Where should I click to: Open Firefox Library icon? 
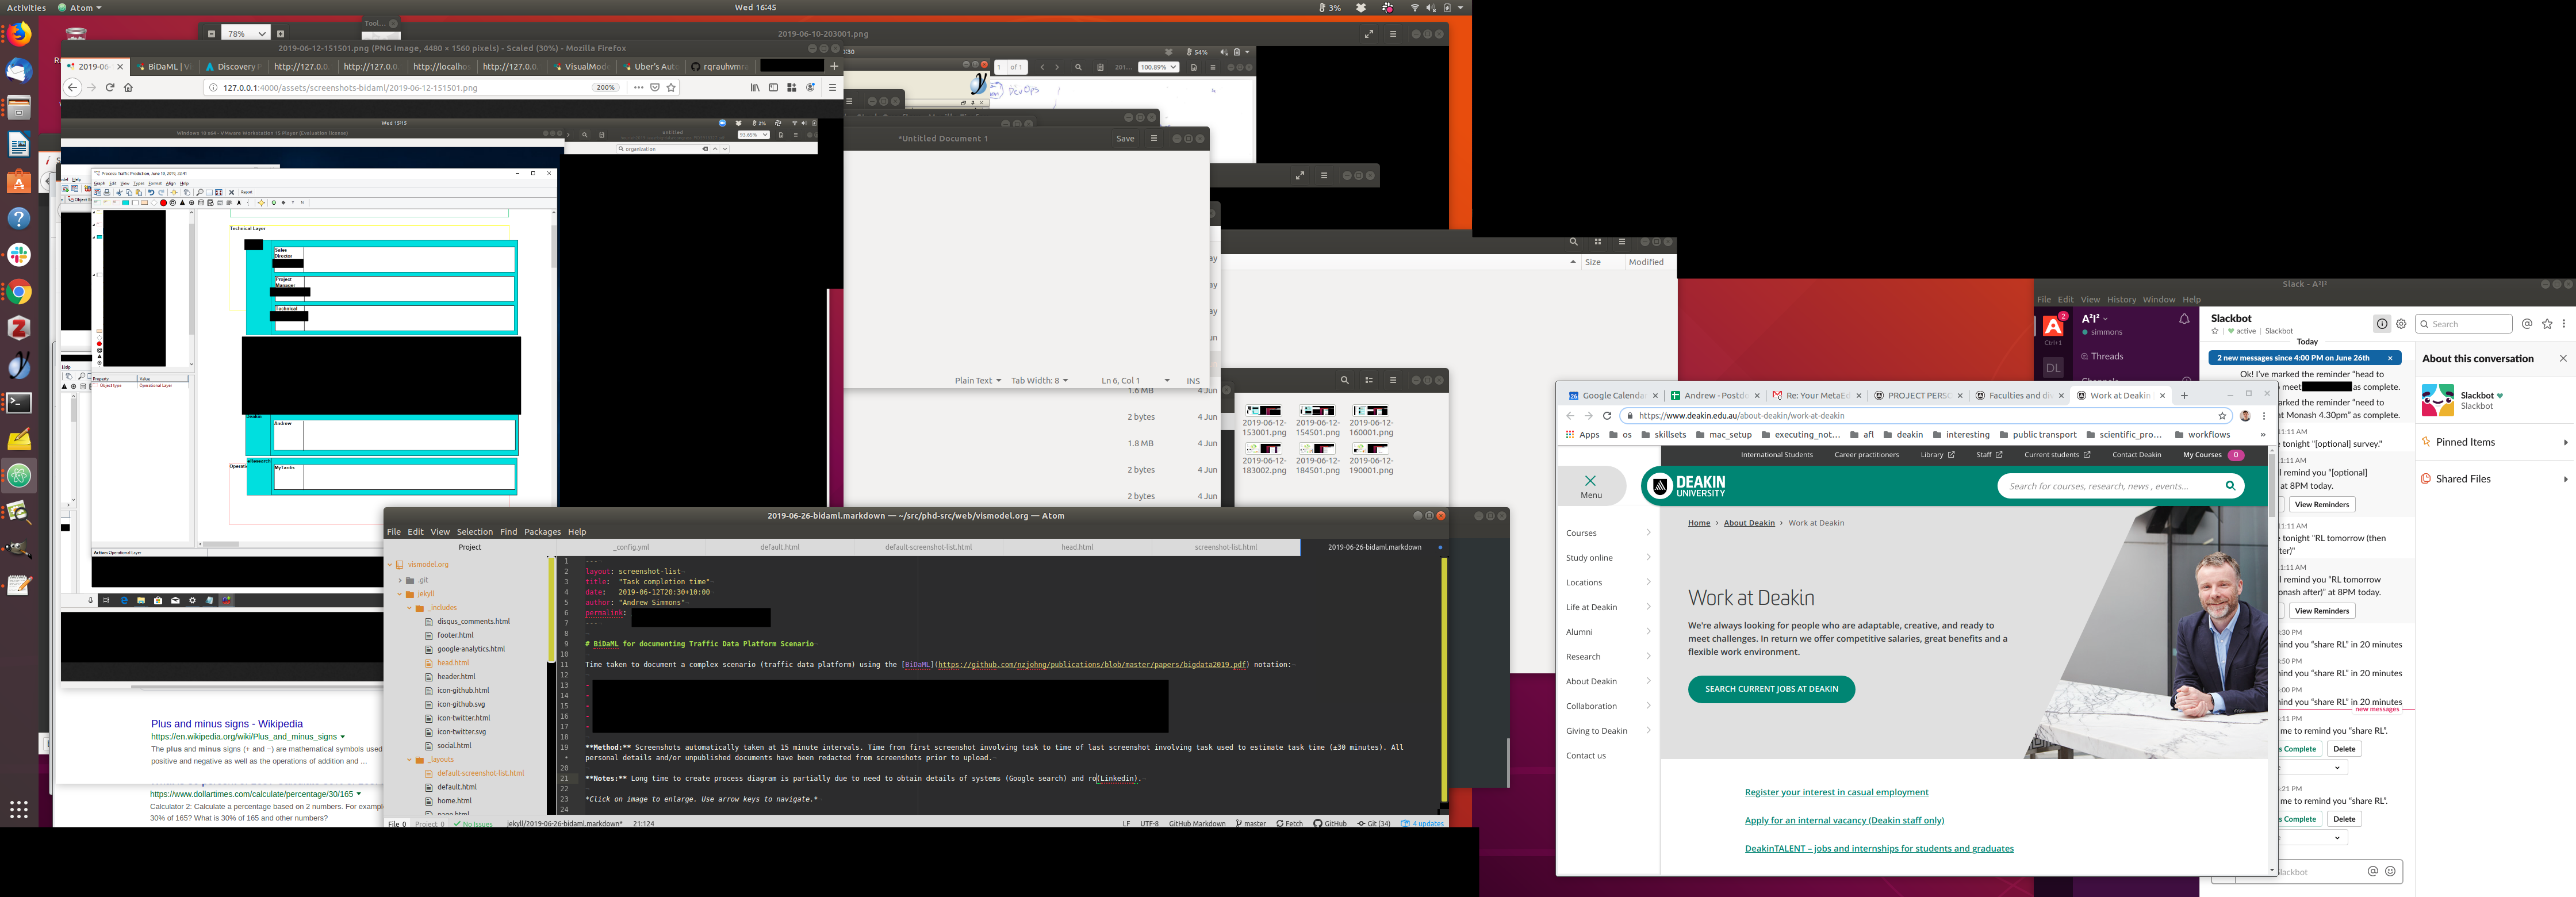[x=755, y=88]
